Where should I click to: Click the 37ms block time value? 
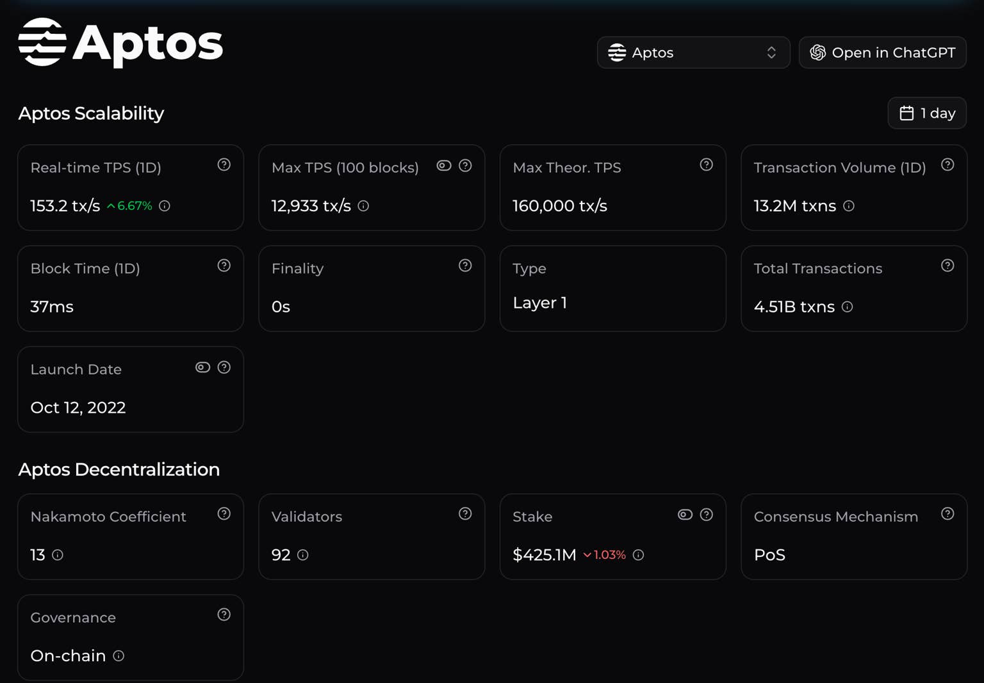click(x=52, y=307)
